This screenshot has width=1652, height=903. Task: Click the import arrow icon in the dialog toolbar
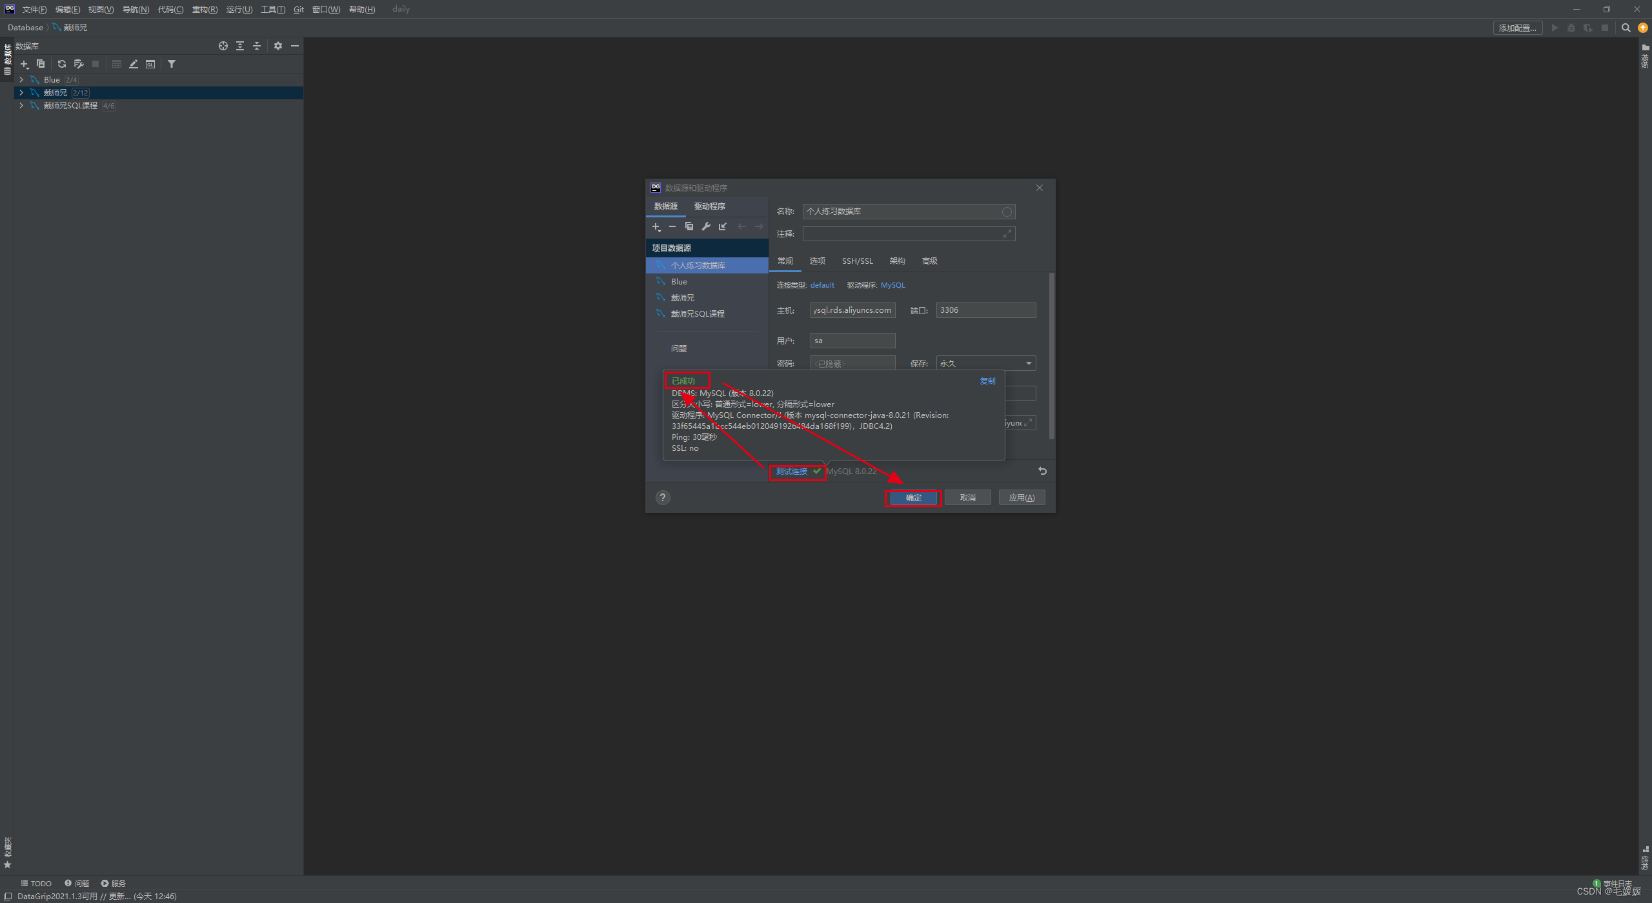coord(723,226)
